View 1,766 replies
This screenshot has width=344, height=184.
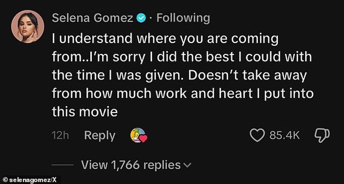click(131, 164)
